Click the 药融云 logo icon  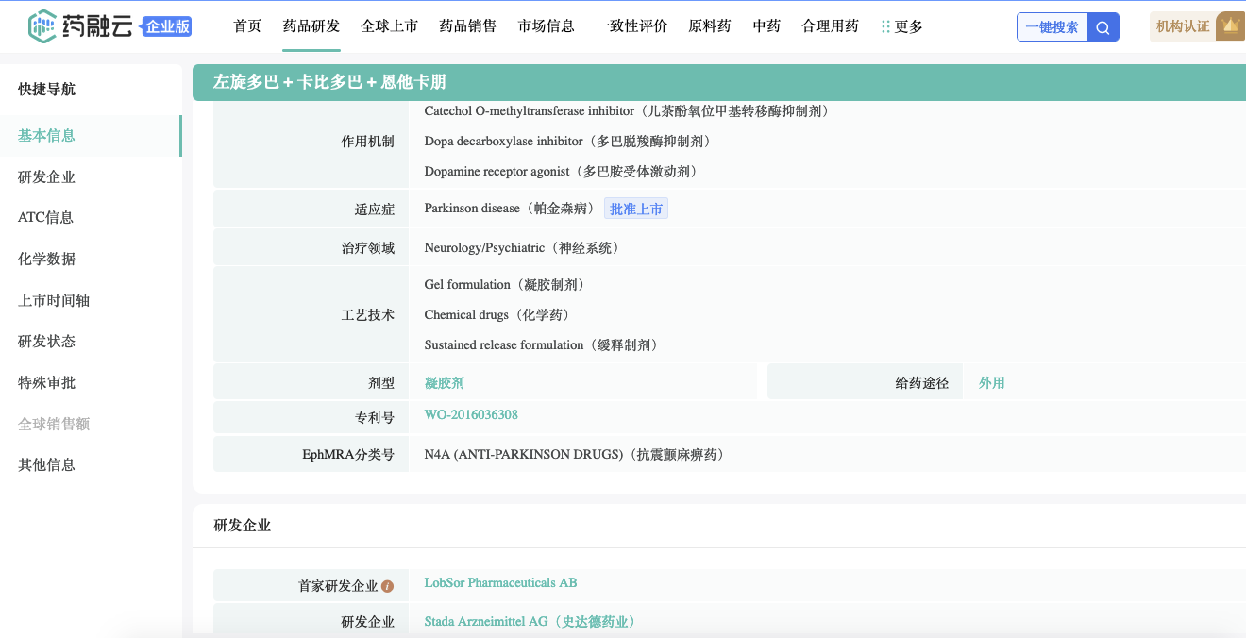click(42, 26)
